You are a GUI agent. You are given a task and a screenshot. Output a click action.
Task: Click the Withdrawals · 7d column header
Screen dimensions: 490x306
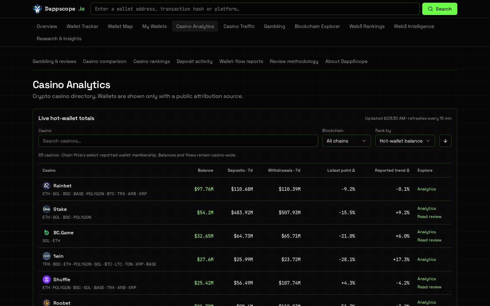point(284,170)
